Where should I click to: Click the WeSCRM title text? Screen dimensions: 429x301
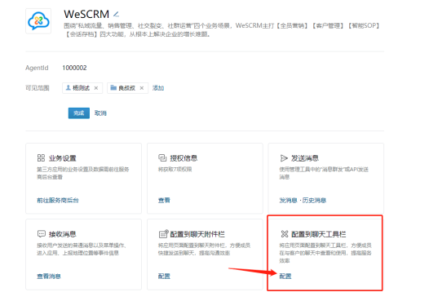86,14
